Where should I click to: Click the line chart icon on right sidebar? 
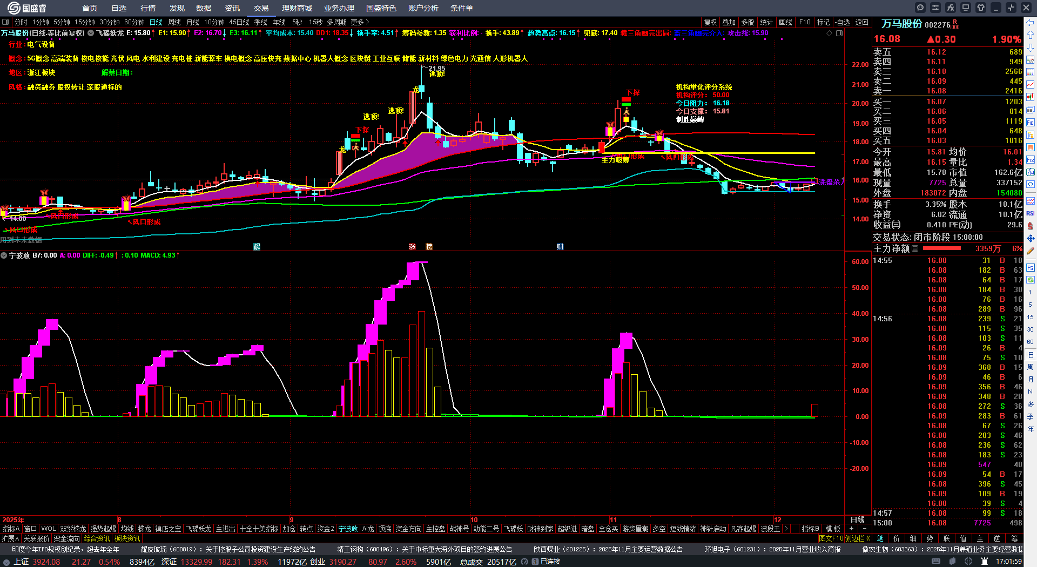pos(1031,84)
